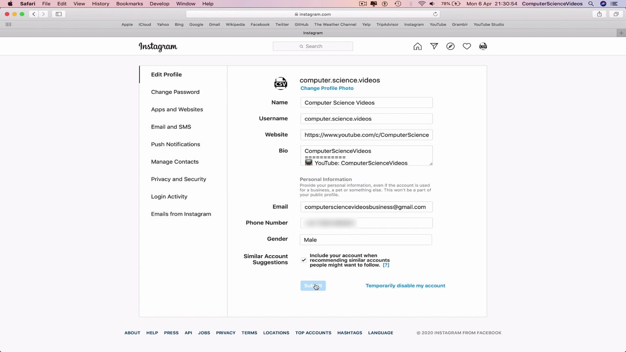Open the Activity heart icon

click(467, 46)
